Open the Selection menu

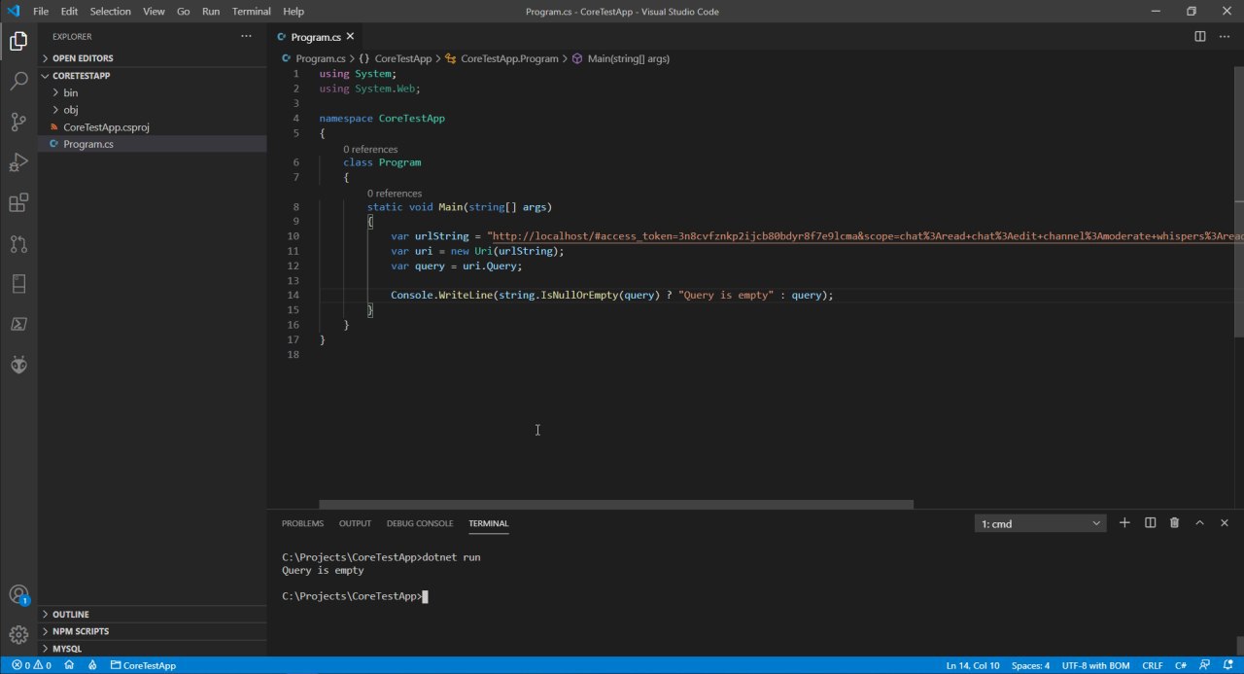(x=111, y=12)
